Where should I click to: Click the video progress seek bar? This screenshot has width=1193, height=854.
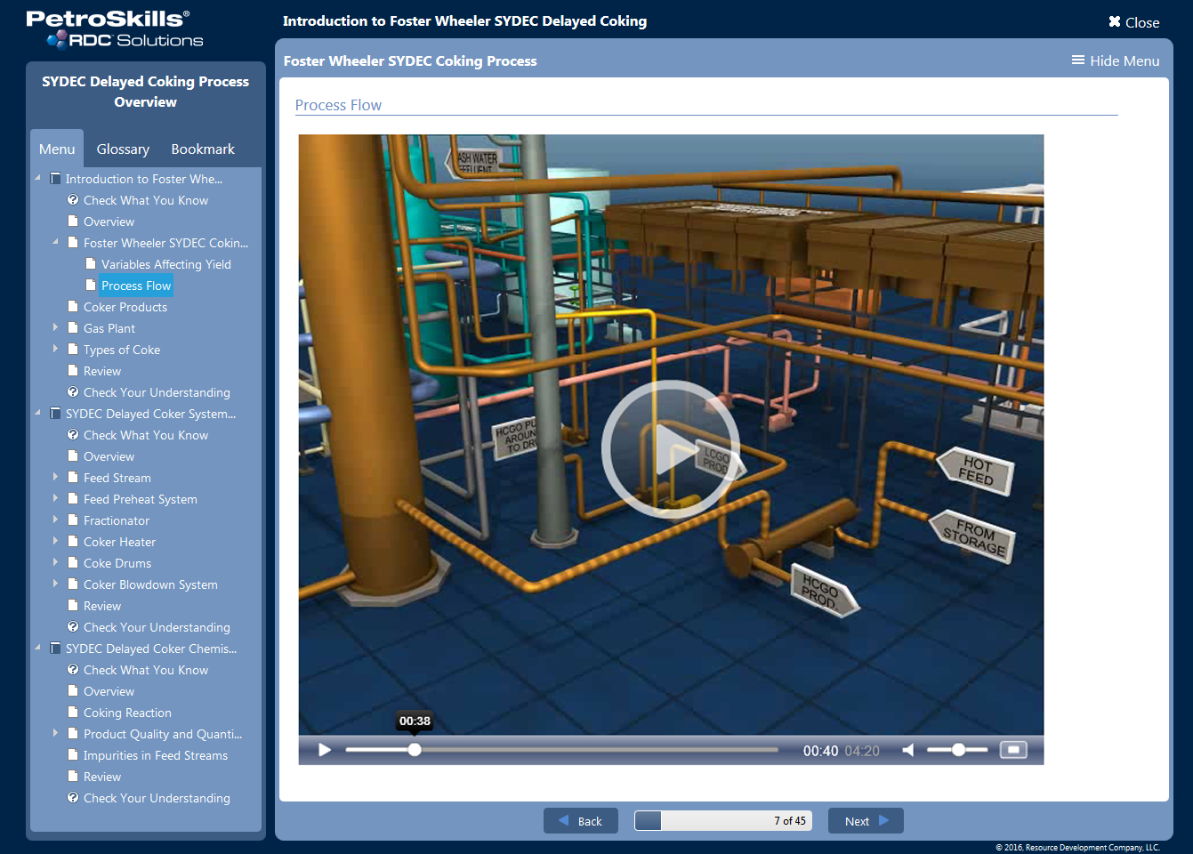point(561,750)
